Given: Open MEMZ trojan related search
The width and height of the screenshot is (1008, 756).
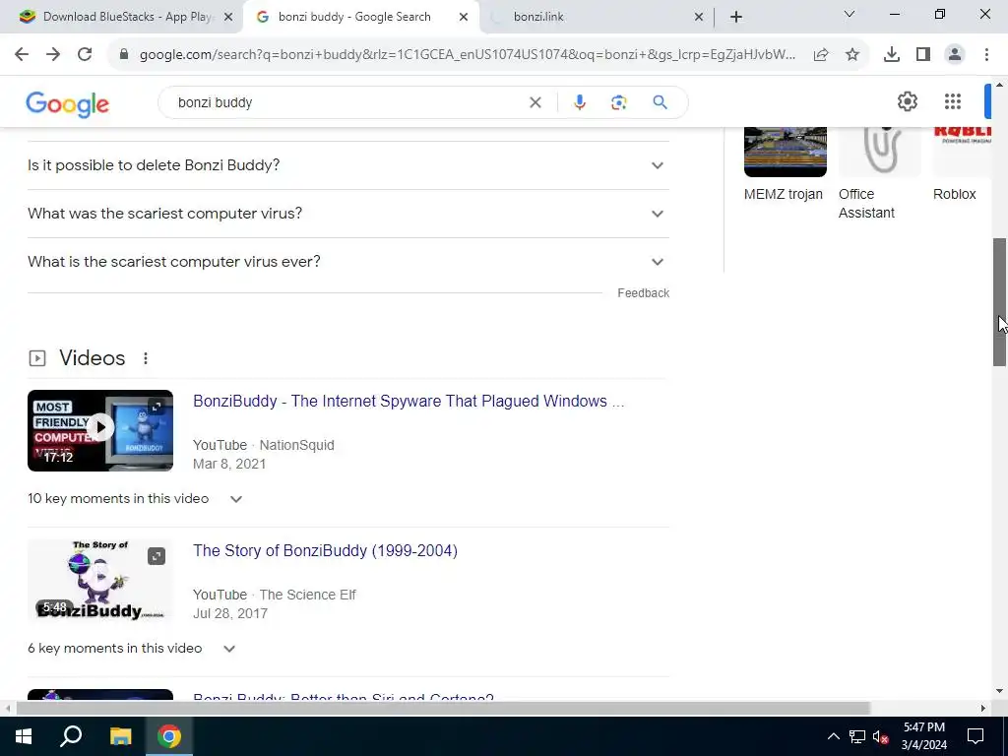Looking at the screenshot, I should 785,165.
